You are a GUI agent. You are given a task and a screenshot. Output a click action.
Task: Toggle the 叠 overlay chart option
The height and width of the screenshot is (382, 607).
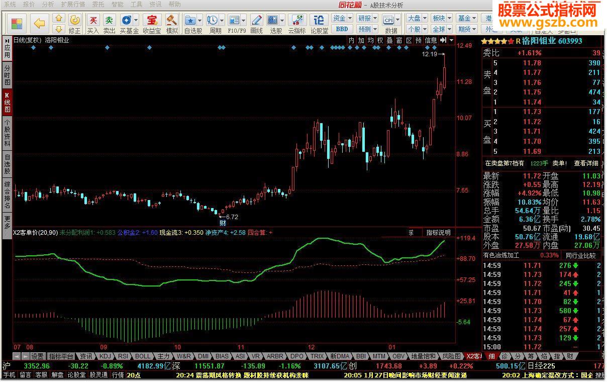click(x=389, y=40)
